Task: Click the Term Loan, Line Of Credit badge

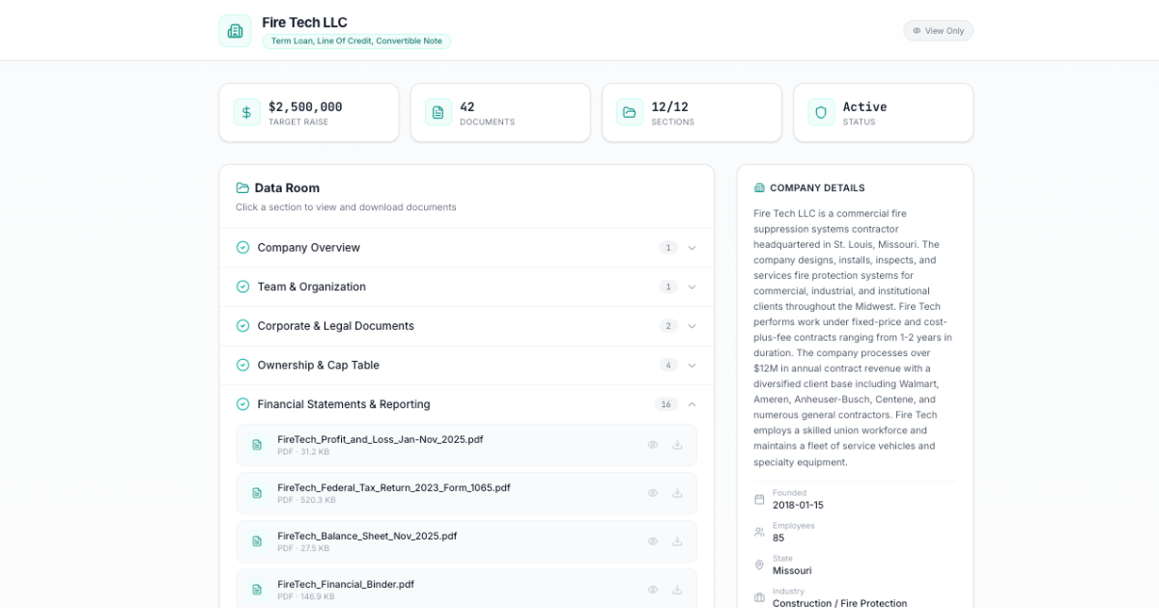Action: [x=356, y=41]
